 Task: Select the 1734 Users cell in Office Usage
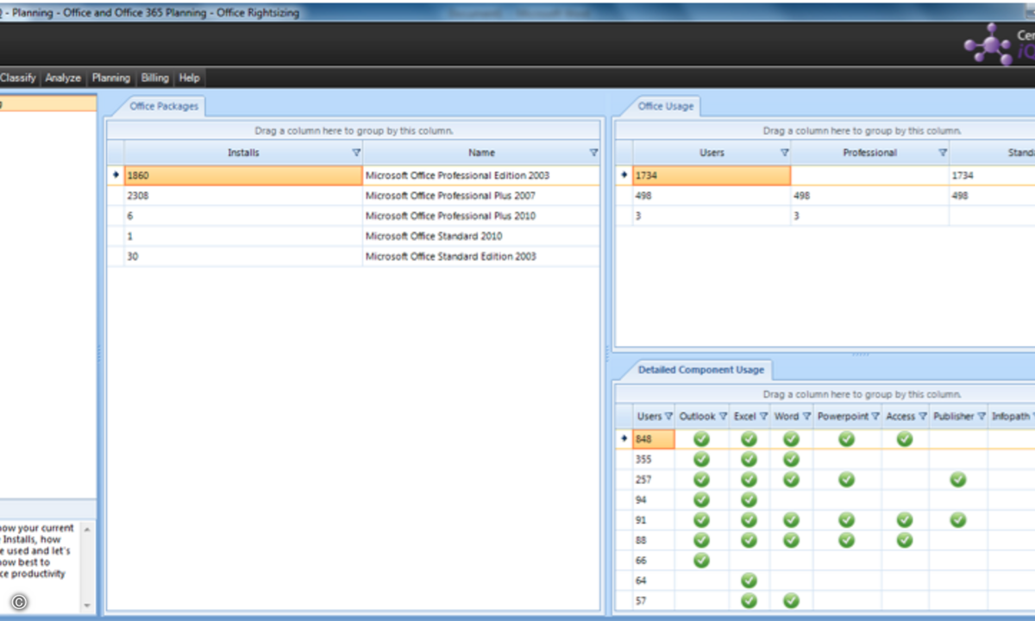pos(712,175)
